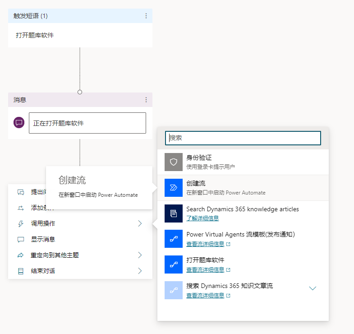Image resolution: width=354 pixels, height=334 pixels.
Task: Click the 结束对话 icon
Action: [x=21, y=271]
